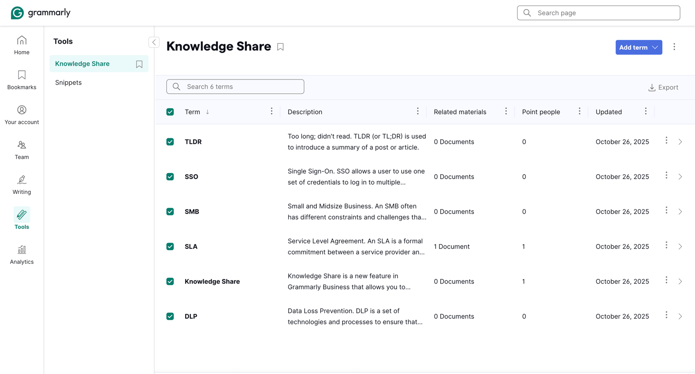Open page options menu beside Add term

click(x=674, y=47)
